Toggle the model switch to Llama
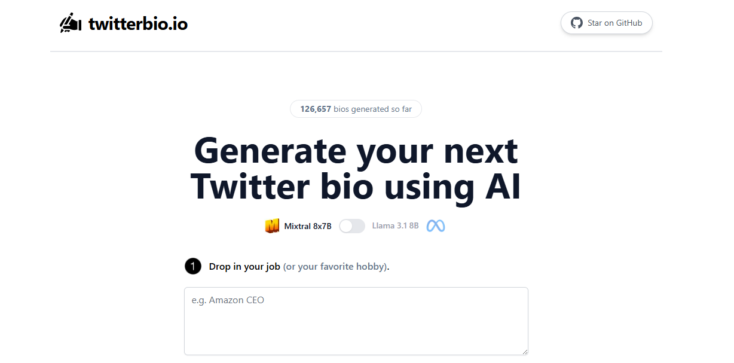The image size is (734, 363). click(x=352, y=226)
